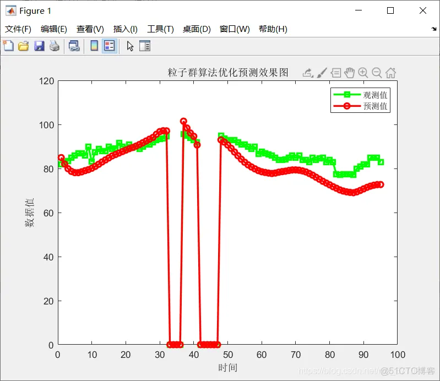Viewport: 440px width, 381px height.
Task: Open the 工具(T) menu
Action: pyautogui.click(x=160, y=29)
